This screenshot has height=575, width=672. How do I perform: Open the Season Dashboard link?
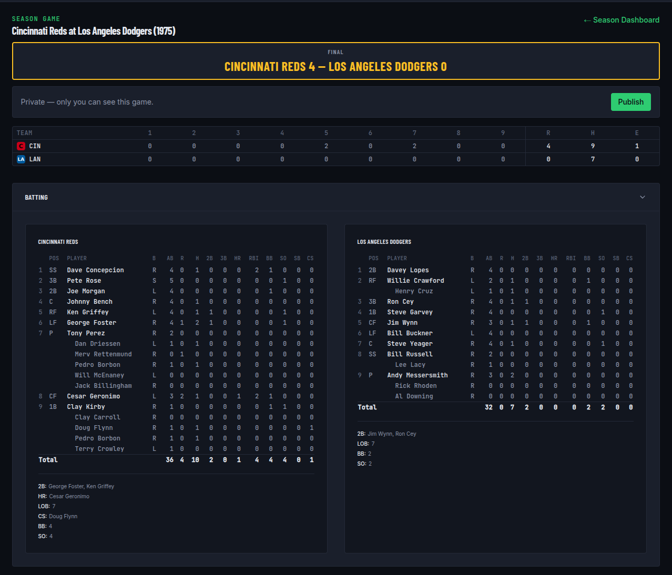coord(621,20)
